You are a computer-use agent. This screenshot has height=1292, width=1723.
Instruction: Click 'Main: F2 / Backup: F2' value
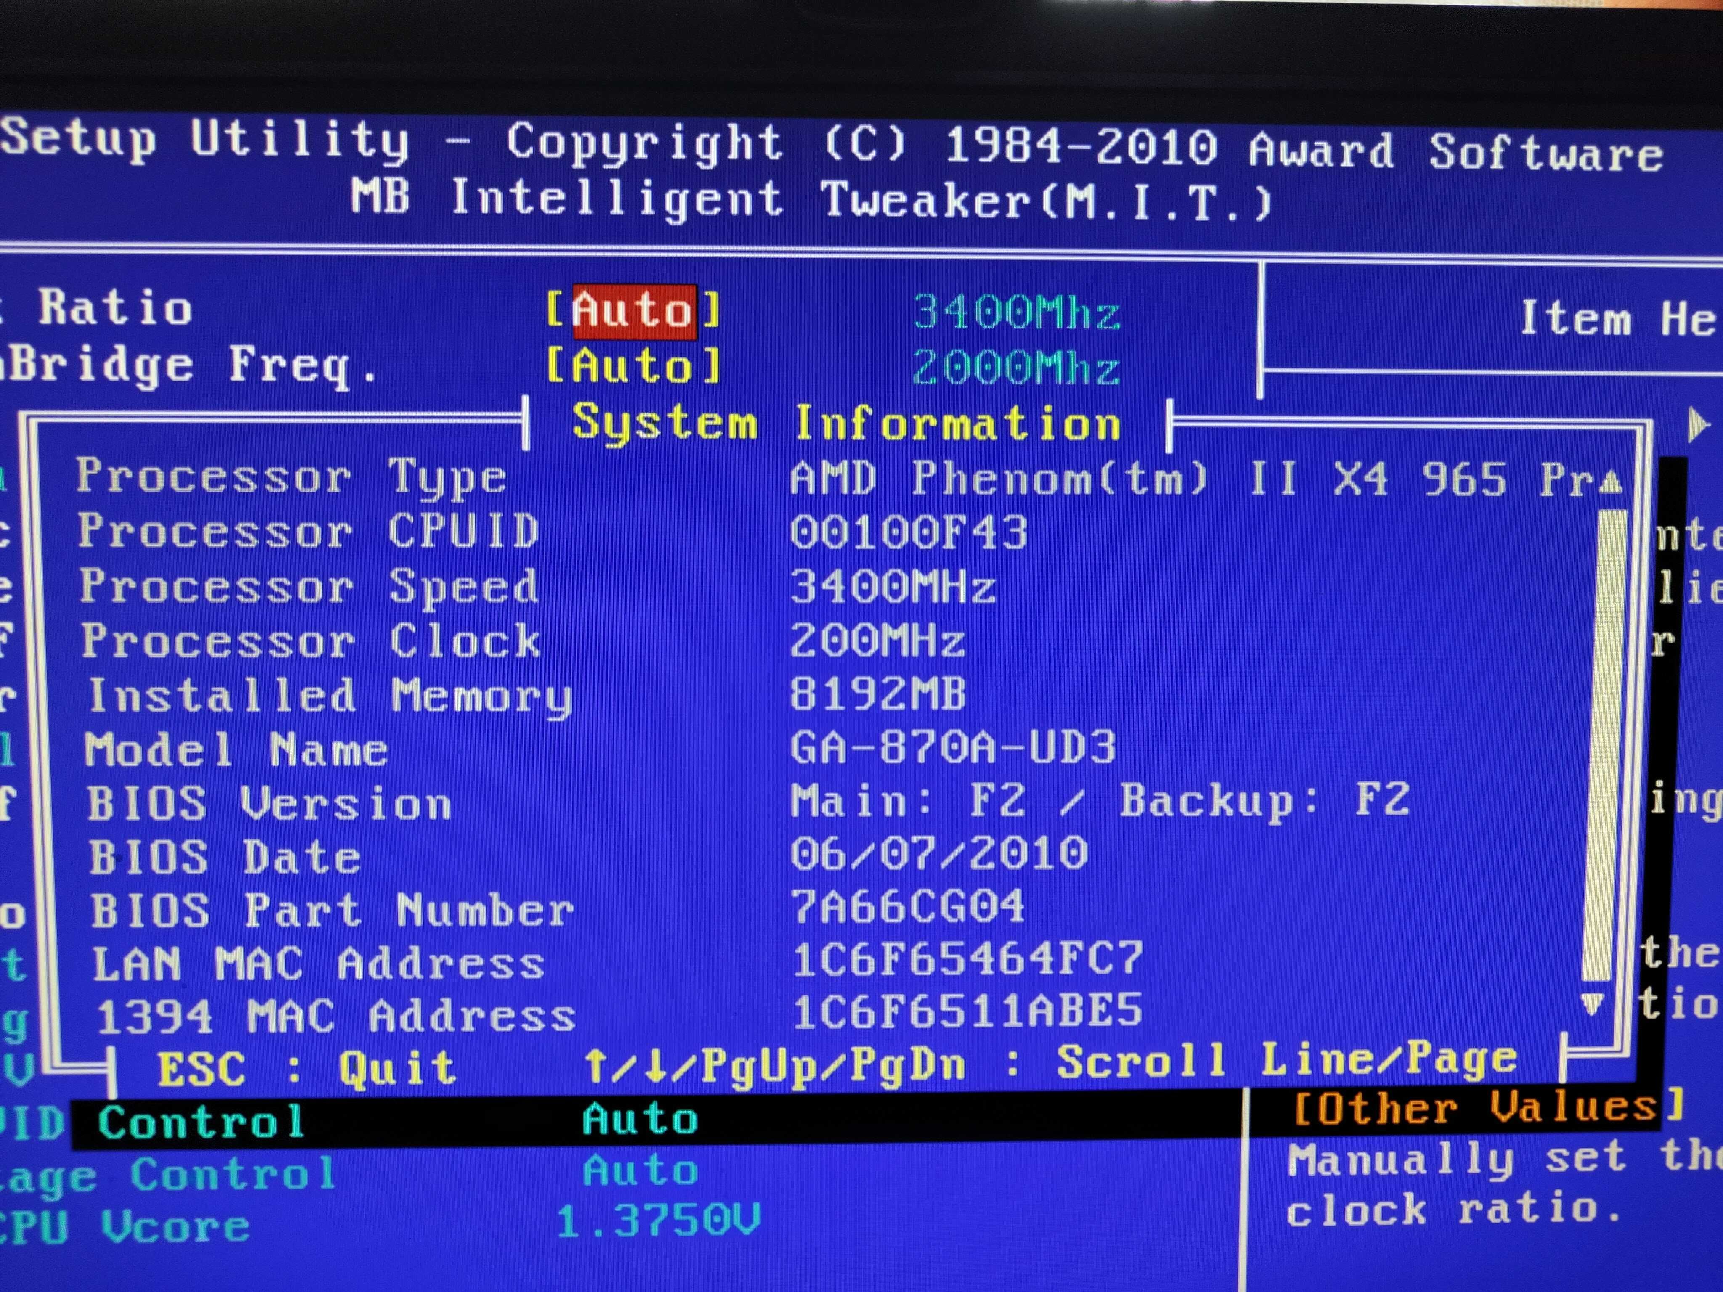pos(1100,801)
